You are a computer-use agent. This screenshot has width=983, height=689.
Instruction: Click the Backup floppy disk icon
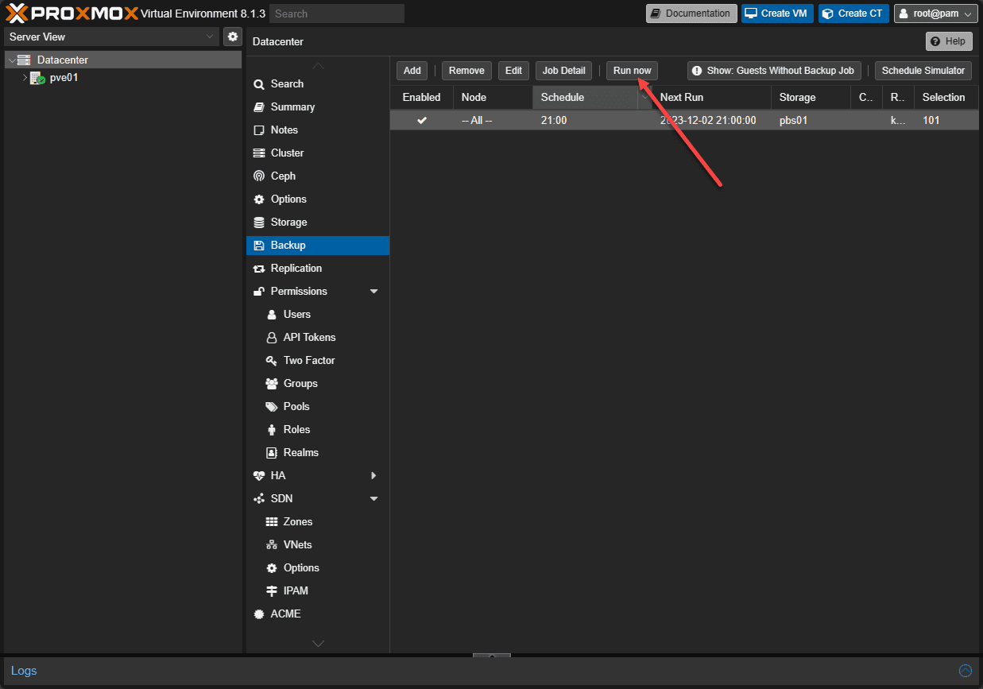point(259,246)
